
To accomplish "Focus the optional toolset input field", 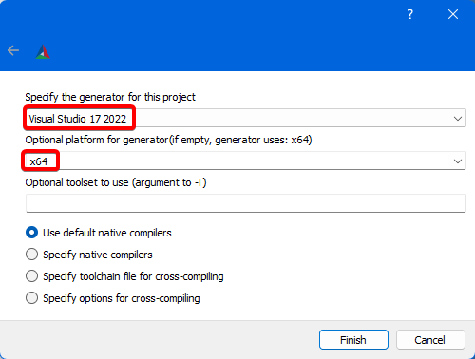I will [x=246, y=203].
